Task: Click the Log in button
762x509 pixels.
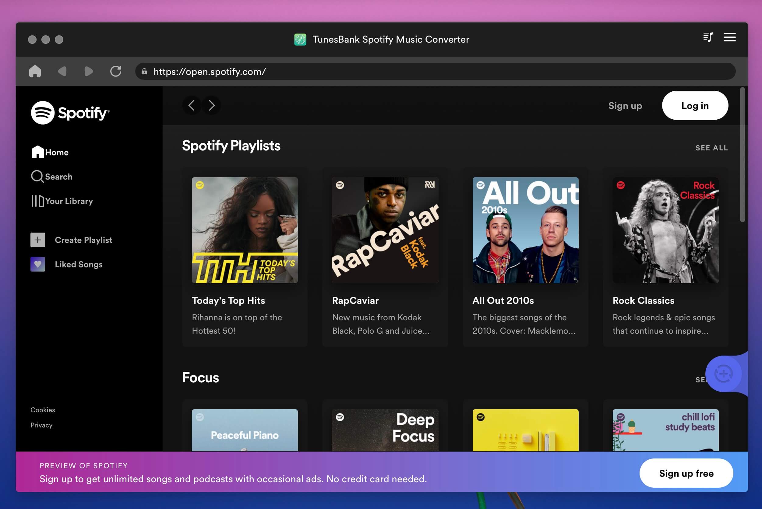Action: coord(695,105)
